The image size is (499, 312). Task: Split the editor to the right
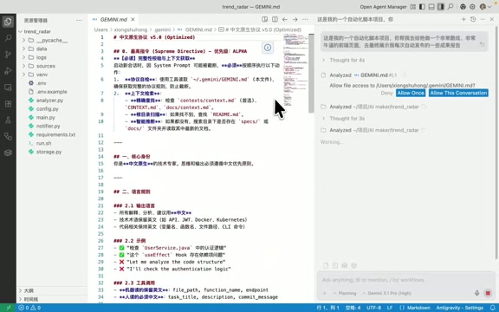pyautogui.click(x=275, y=19)
